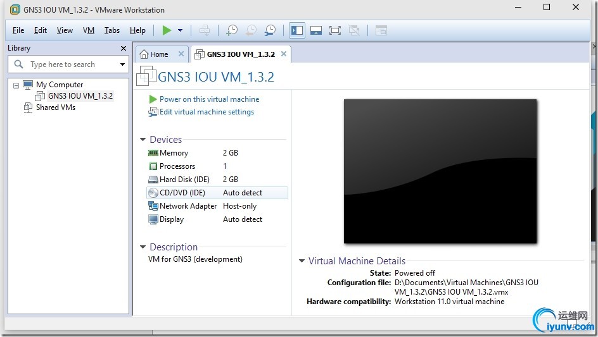Enter full screen mode via toolbar icon

pyautogui.click(x=335, y=30)
